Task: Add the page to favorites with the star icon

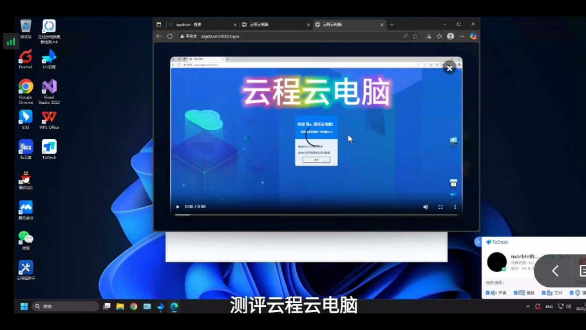Action: pos(415,36)
